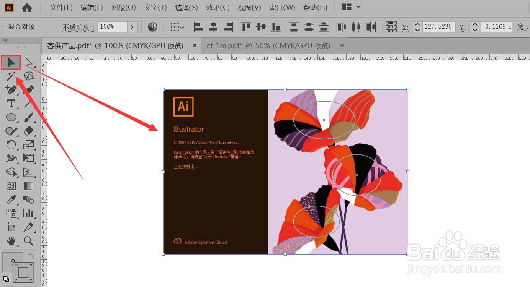
Task: Select the Width/Warp tool
Action: point(11,158)
